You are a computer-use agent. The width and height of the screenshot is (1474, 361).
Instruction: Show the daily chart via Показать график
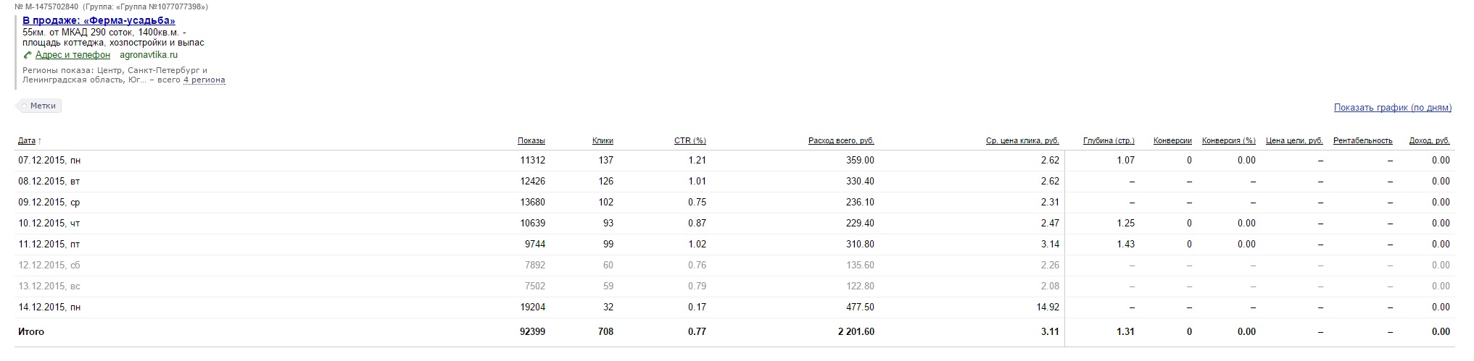click(1392, 108)
